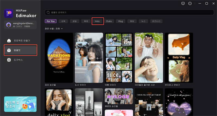Click the circular settings icon in title bar
The image size is (217, 116).
tap(190, 4)
